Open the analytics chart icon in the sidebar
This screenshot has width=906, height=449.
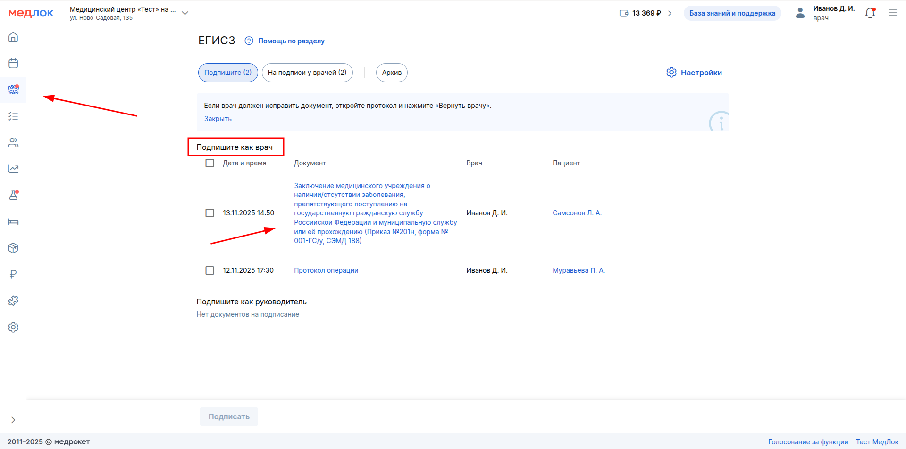click(x=13, y=169)
